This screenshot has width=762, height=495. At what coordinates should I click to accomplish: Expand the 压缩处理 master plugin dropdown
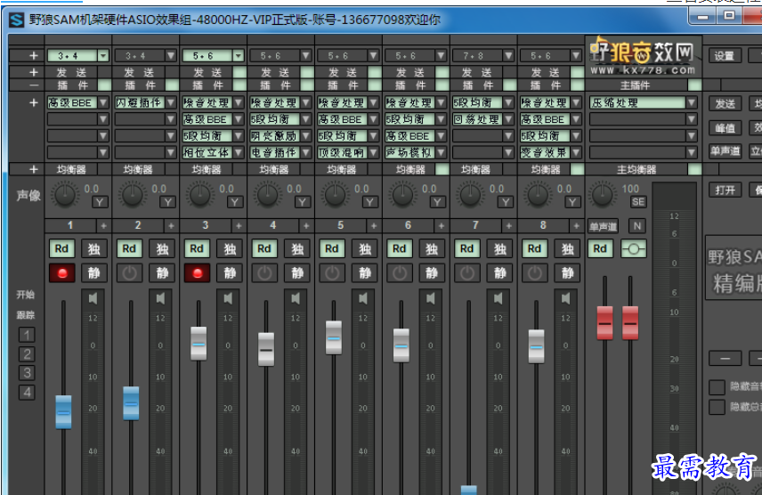point(692,102)
